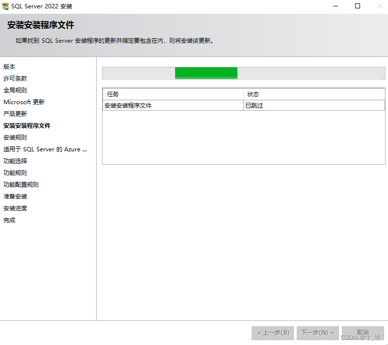Image resolution: width=388 pixels, height=345 pixels.
Task: Select the 准备安装 step
Action: pyautogui.click(x=15, y=197)
